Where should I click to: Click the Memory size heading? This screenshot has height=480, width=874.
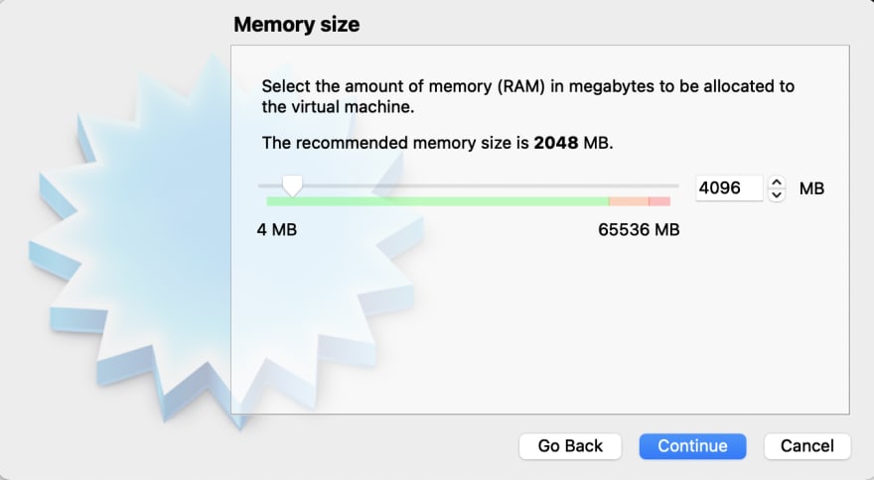pos(297,25)
